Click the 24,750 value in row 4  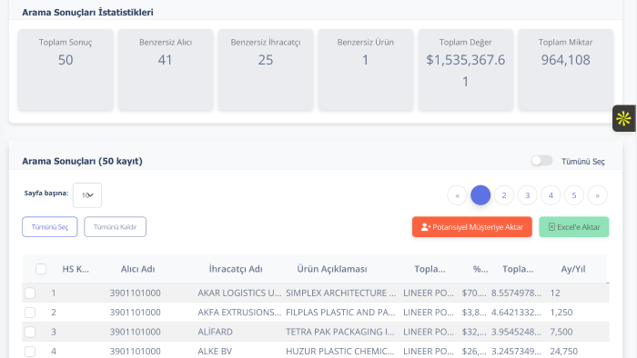[563, 351]
